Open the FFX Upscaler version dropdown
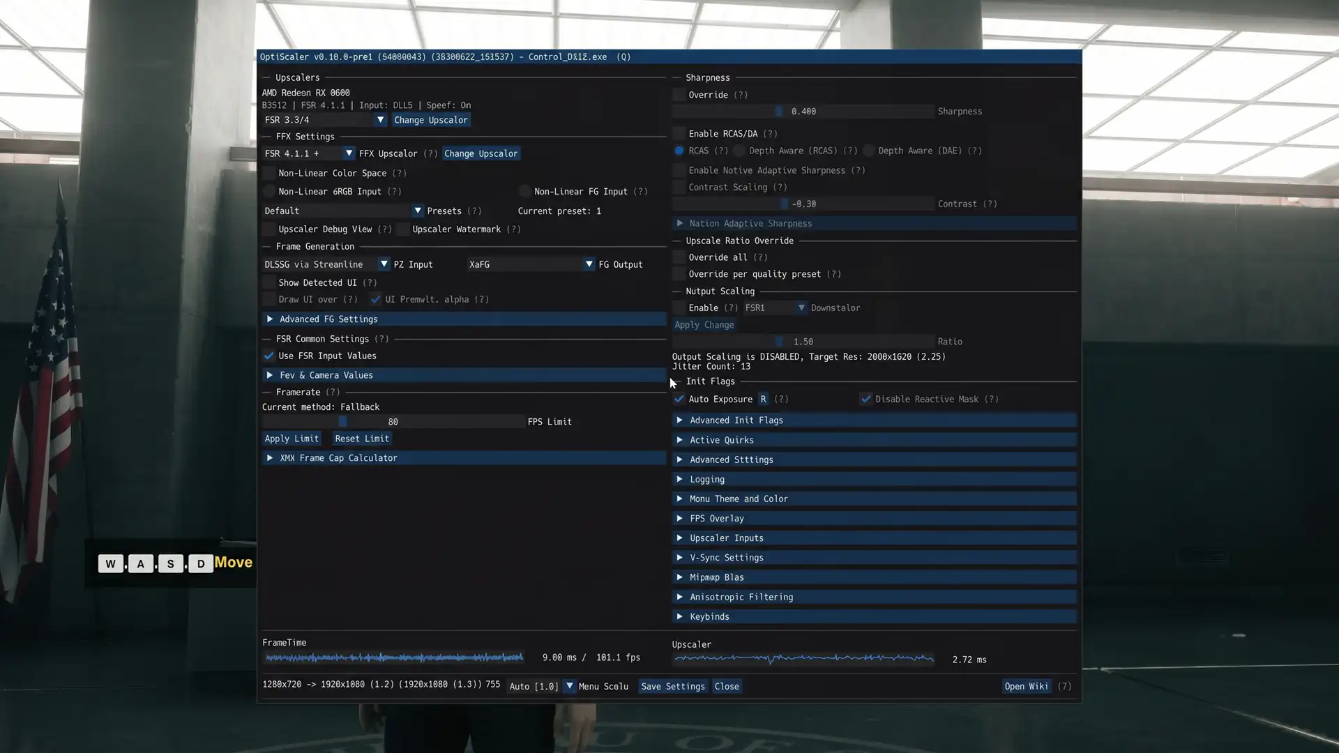1339x753 pixels. [x=309, y=153]
